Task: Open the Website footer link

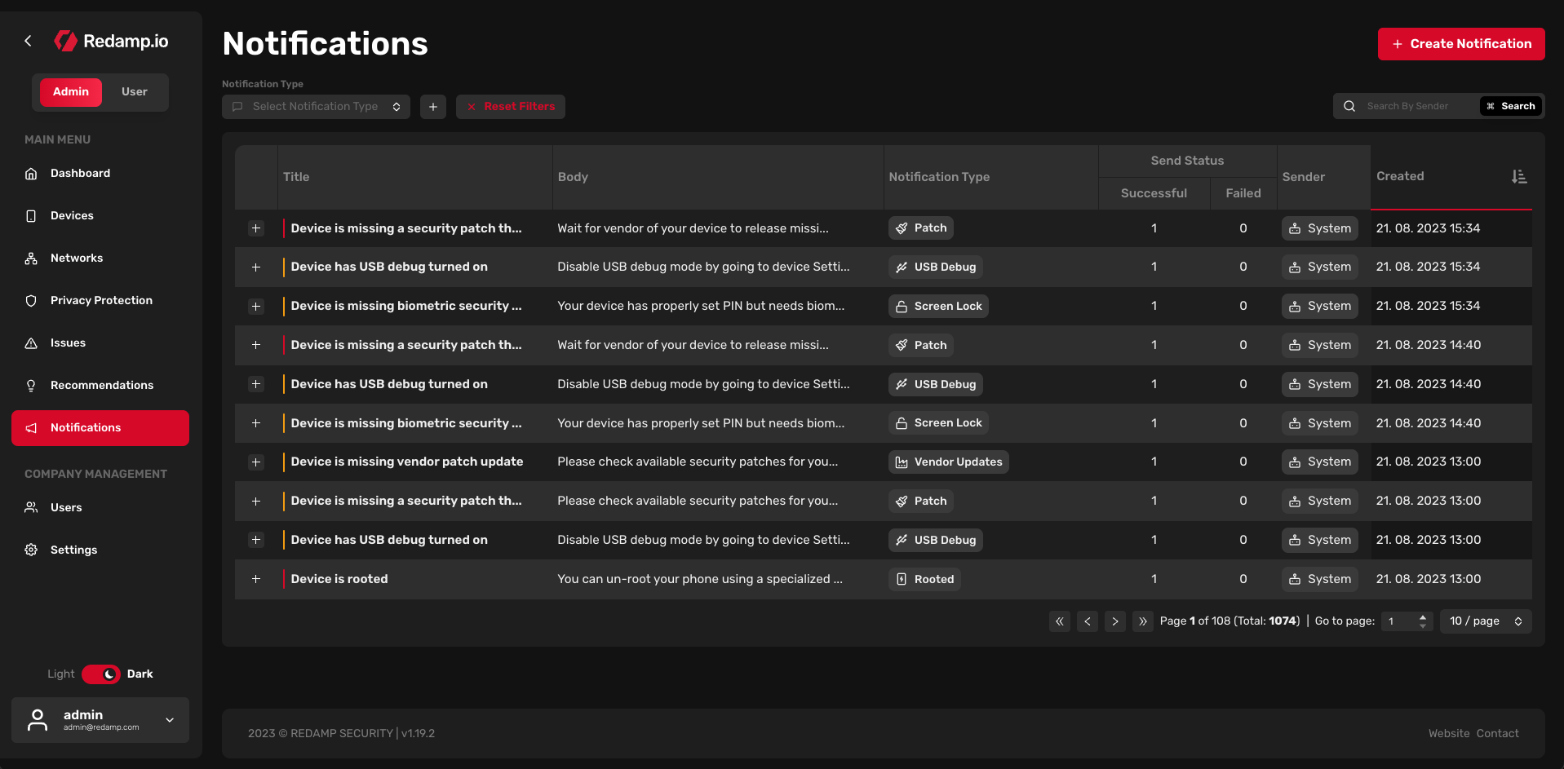Action: point(1449,734)
